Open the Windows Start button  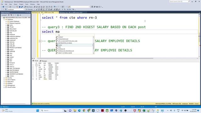click(38, 110)
